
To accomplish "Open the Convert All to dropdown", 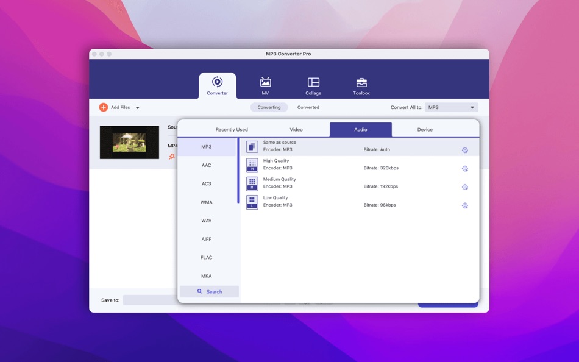I will click(451, 107).
